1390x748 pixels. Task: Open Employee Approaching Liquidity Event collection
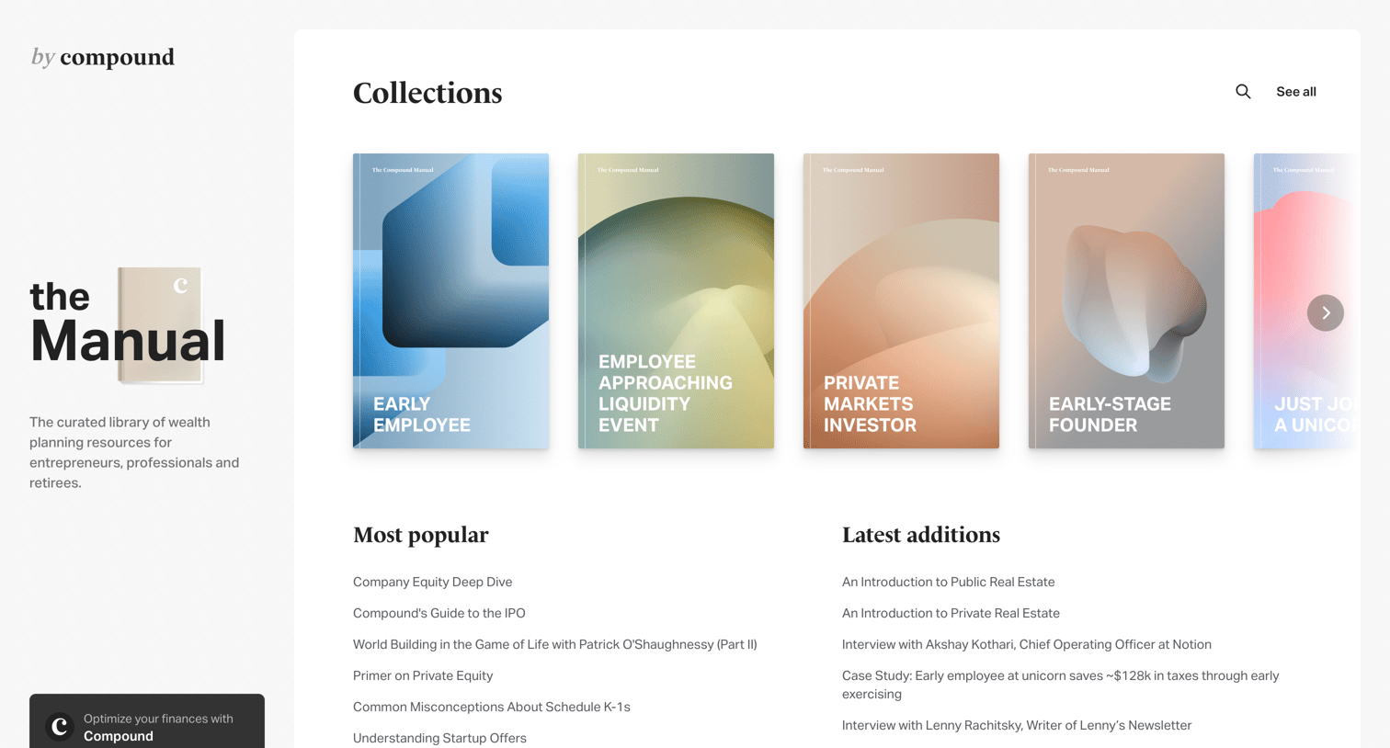[676, 300]
